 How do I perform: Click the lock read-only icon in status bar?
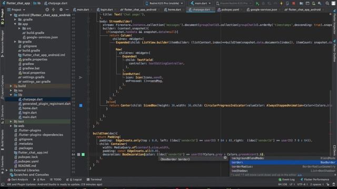(328, 184)
